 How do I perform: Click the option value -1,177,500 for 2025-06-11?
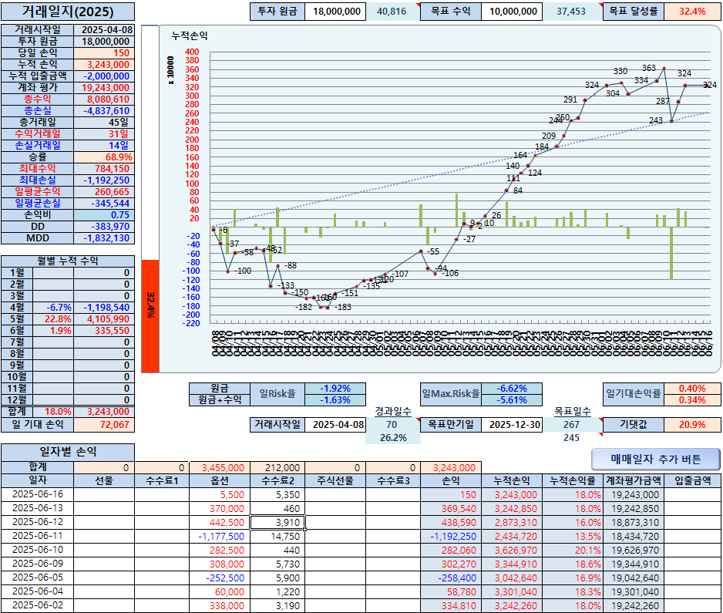tap(220, 537)
